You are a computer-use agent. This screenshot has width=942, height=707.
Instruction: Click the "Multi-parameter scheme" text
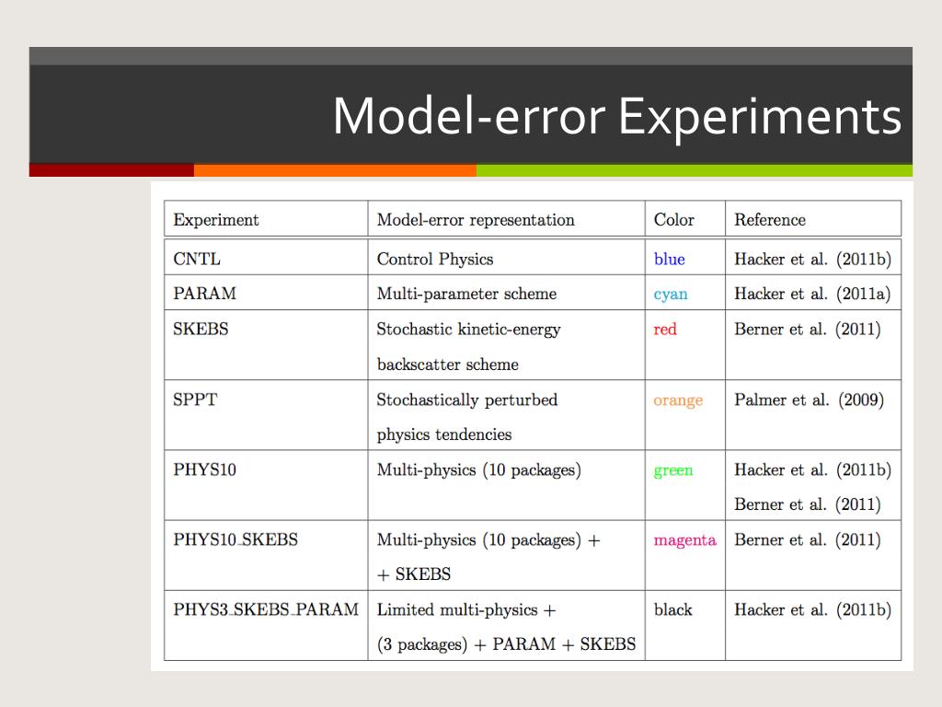pos(466,294)
